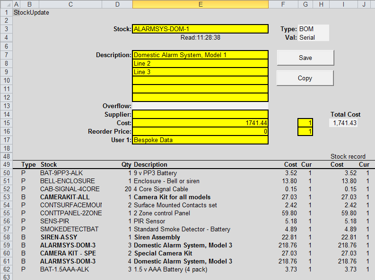Click description '1.5 v AAA Battery (4 pack)'
Viewport: 375px width, 280px height.
point(171,269)
